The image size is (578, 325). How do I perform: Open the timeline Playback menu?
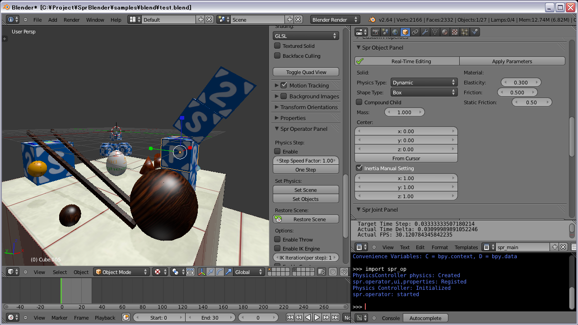pos(105,317)
